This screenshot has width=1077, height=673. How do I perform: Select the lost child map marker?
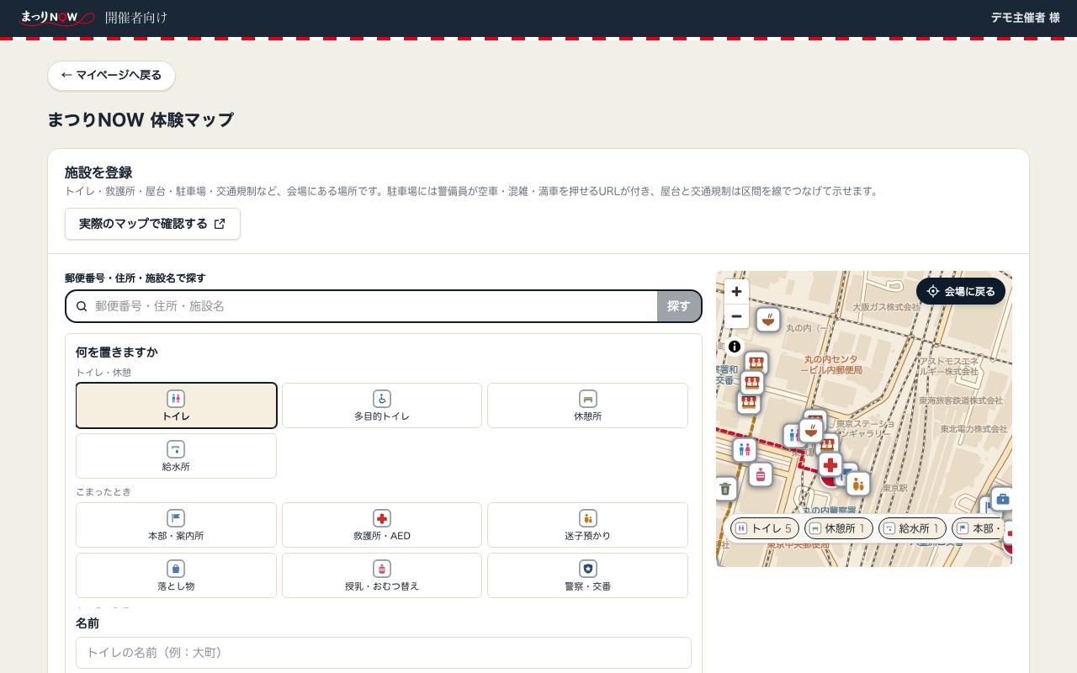pos(857,484)
